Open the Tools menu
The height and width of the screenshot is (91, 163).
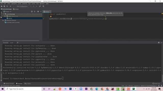coord(33,4)
